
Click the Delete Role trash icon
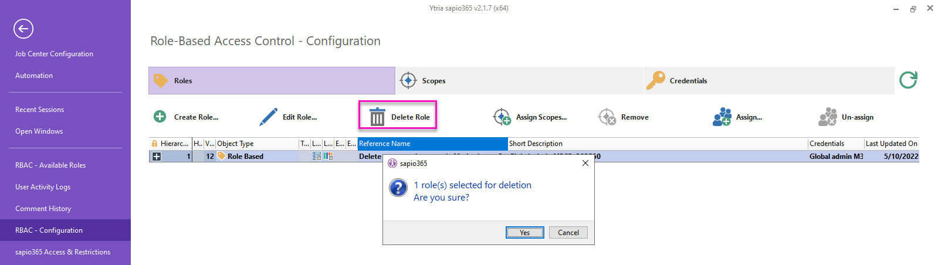coord(377,117)
